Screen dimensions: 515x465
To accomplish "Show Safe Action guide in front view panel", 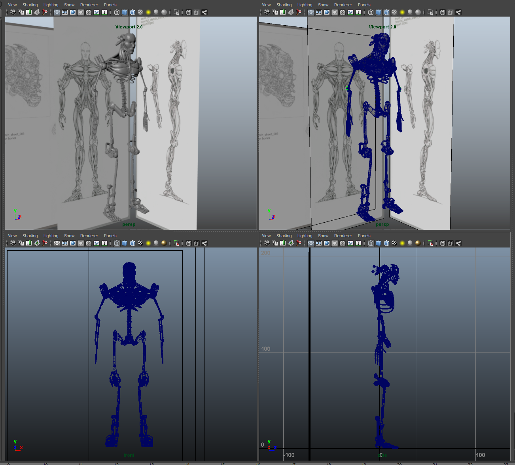I will click(x=97, y=243).
